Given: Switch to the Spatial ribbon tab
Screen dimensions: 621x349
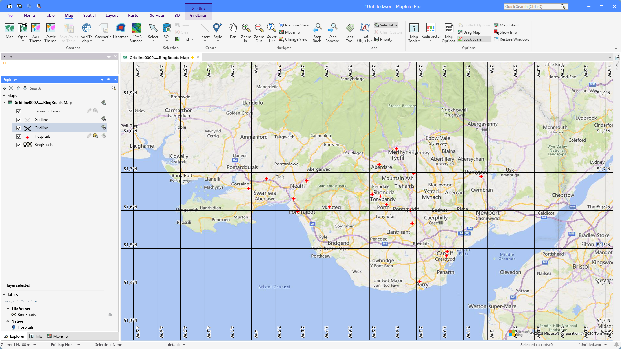Looking at the screenshot, I should (89, 15).
